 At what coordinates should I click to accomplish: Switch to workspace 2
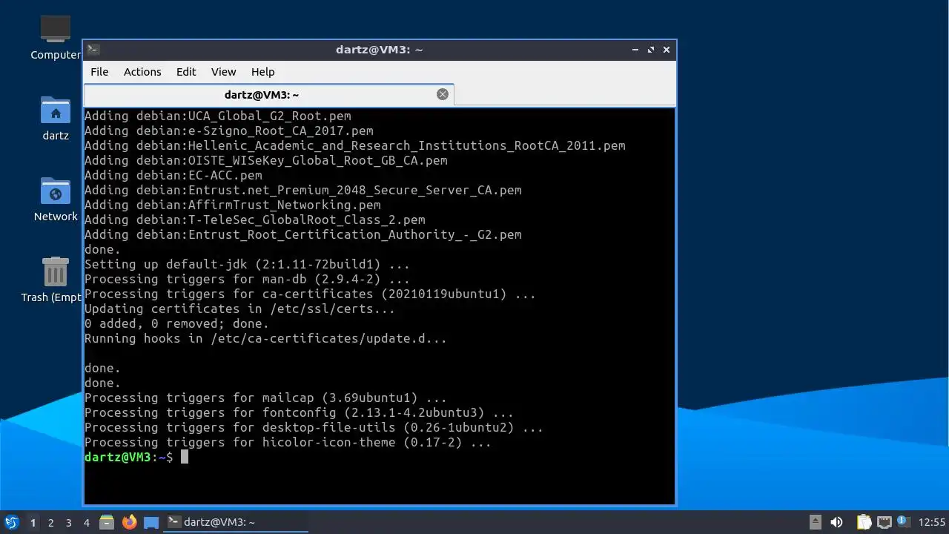tap(50, 523)
